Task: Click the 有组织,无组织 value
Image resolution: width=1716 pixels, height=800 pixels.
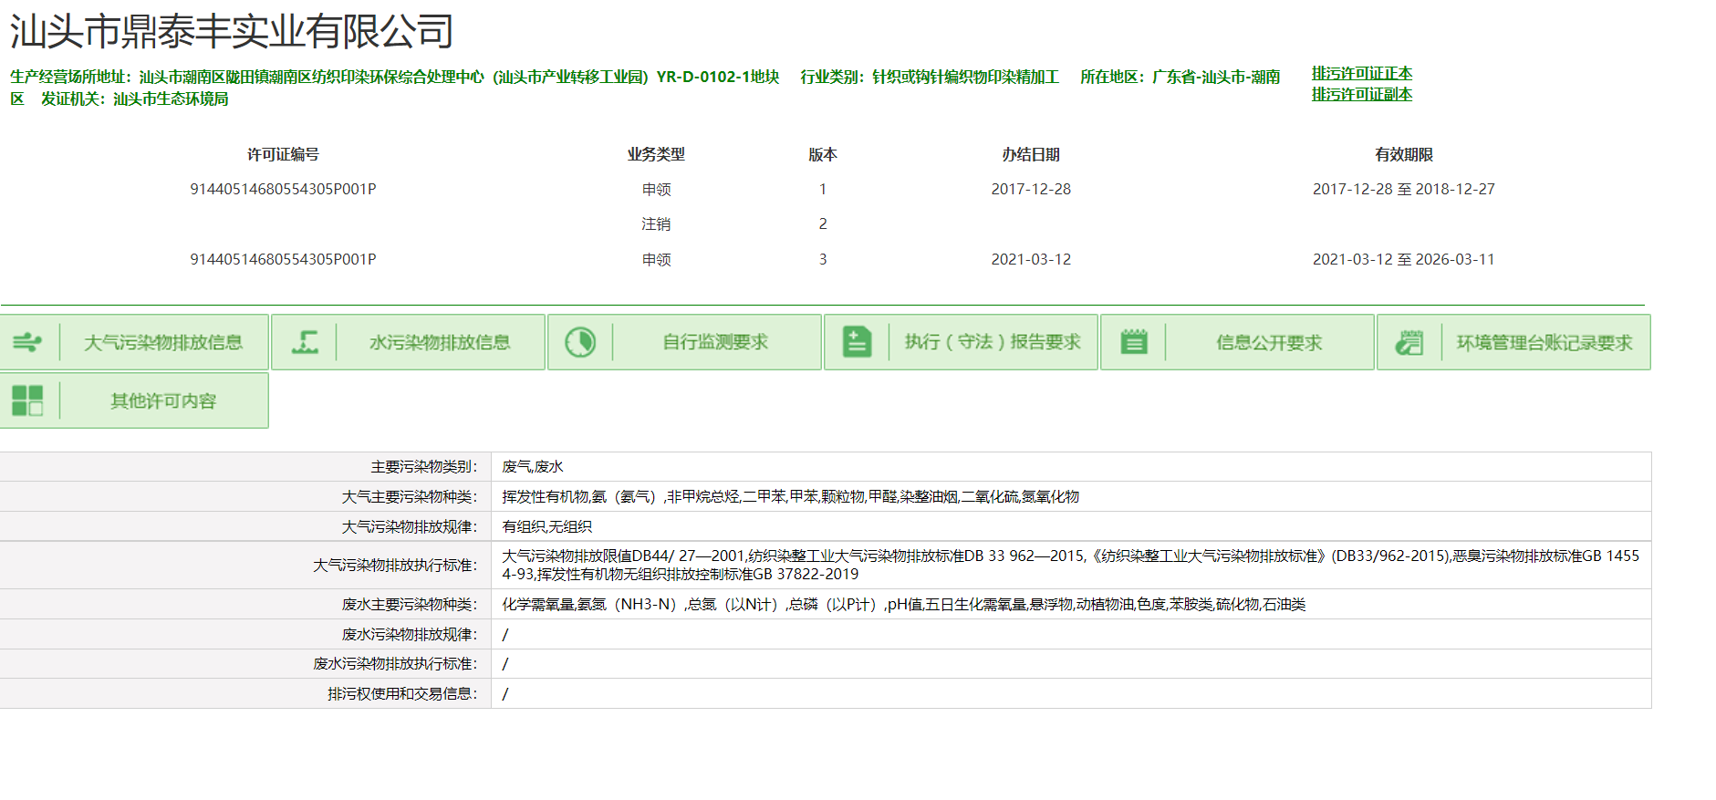Action: (x=546, y=527)
